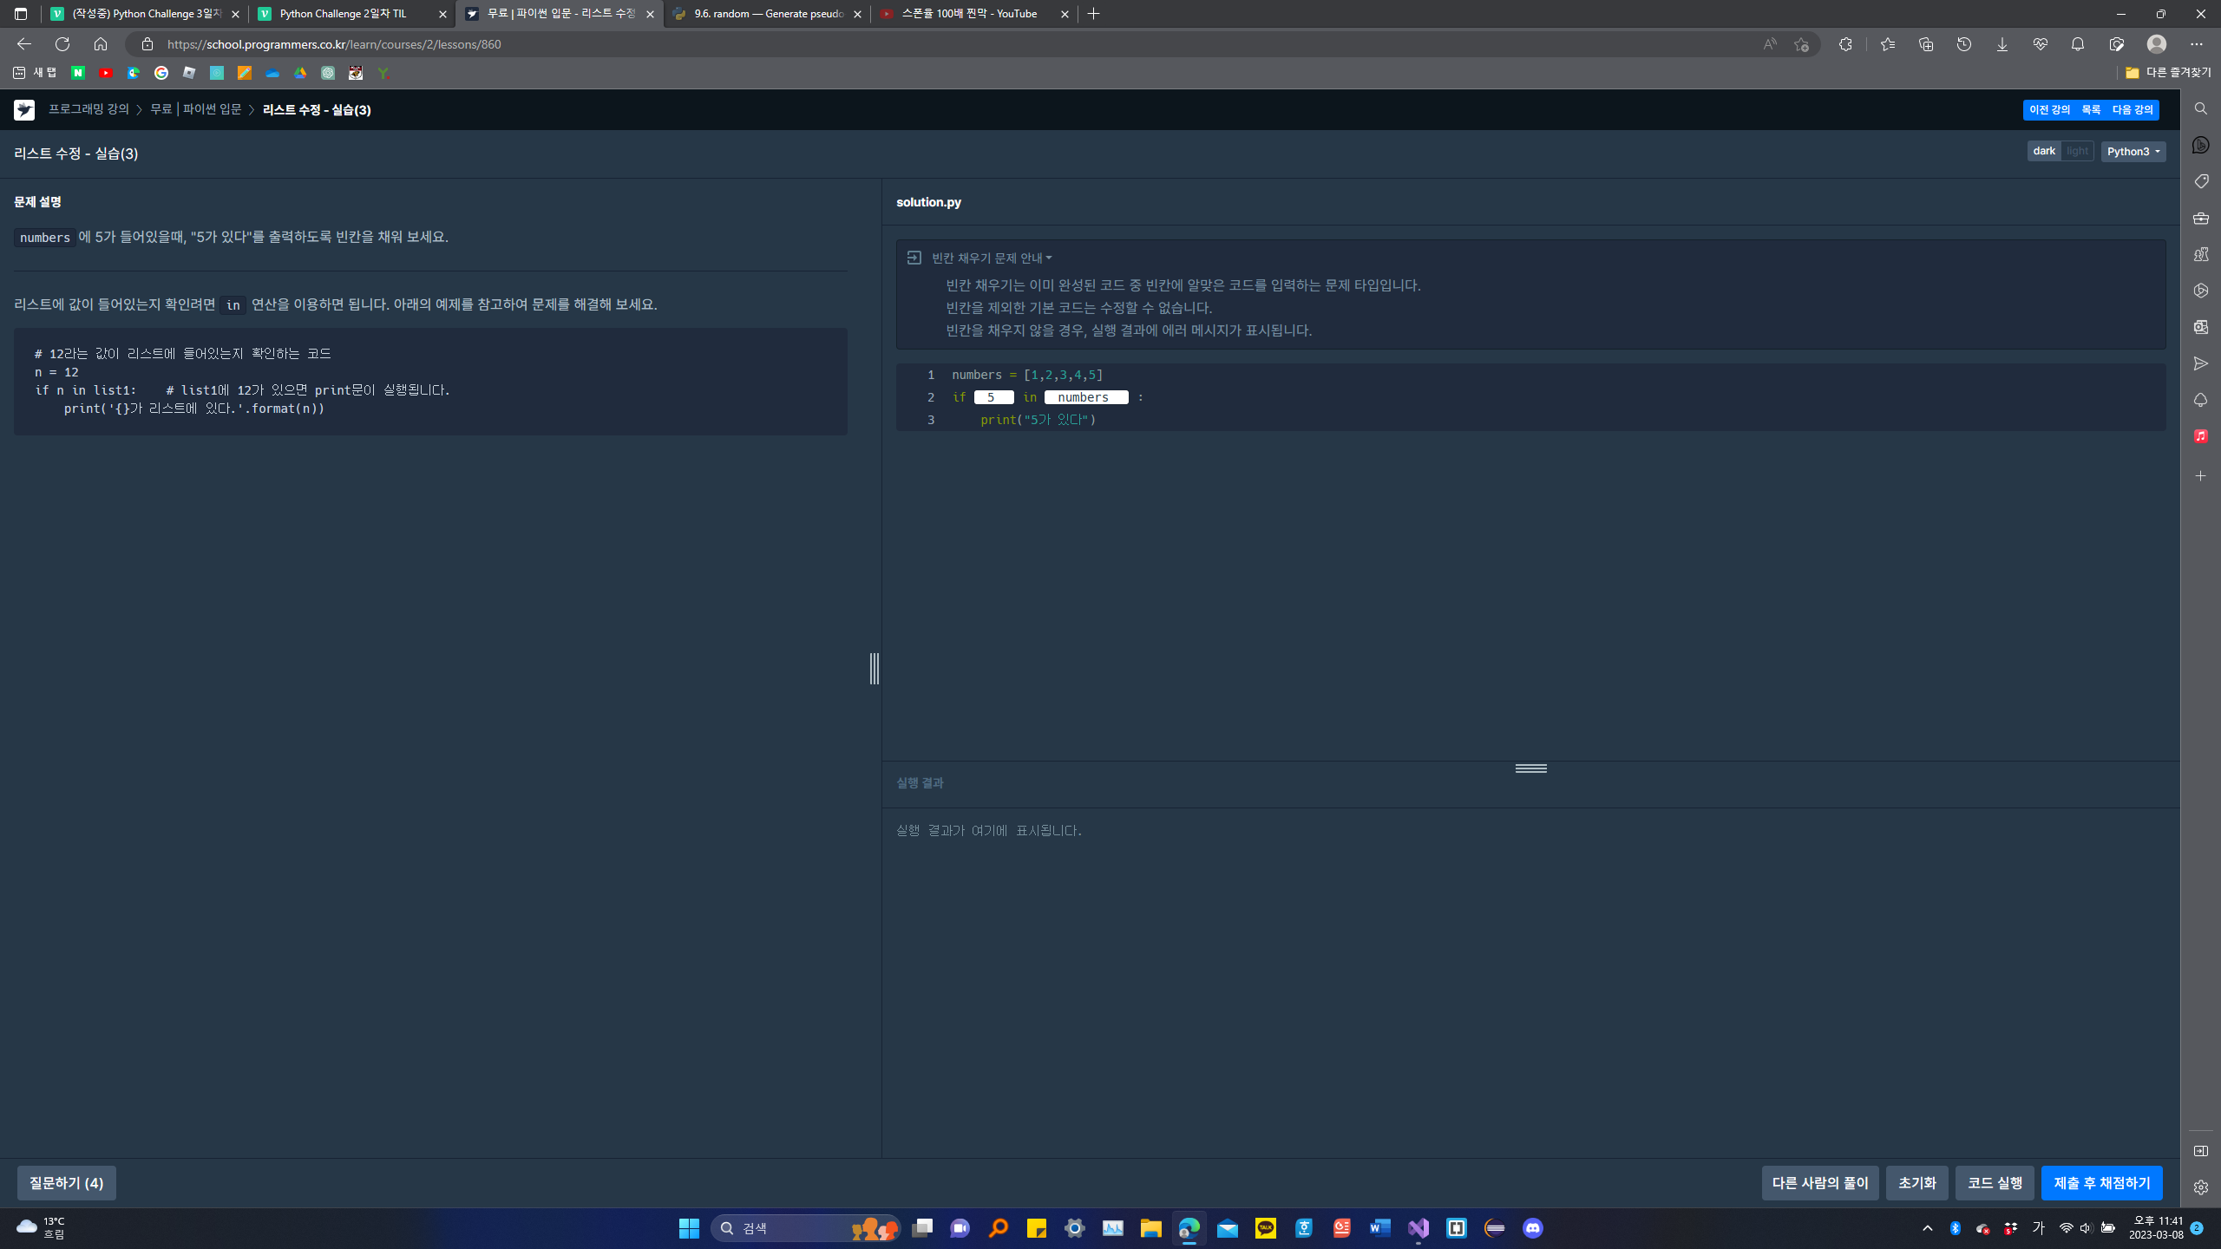
Task: Refresh the page with reload icon
Action: 62,44
